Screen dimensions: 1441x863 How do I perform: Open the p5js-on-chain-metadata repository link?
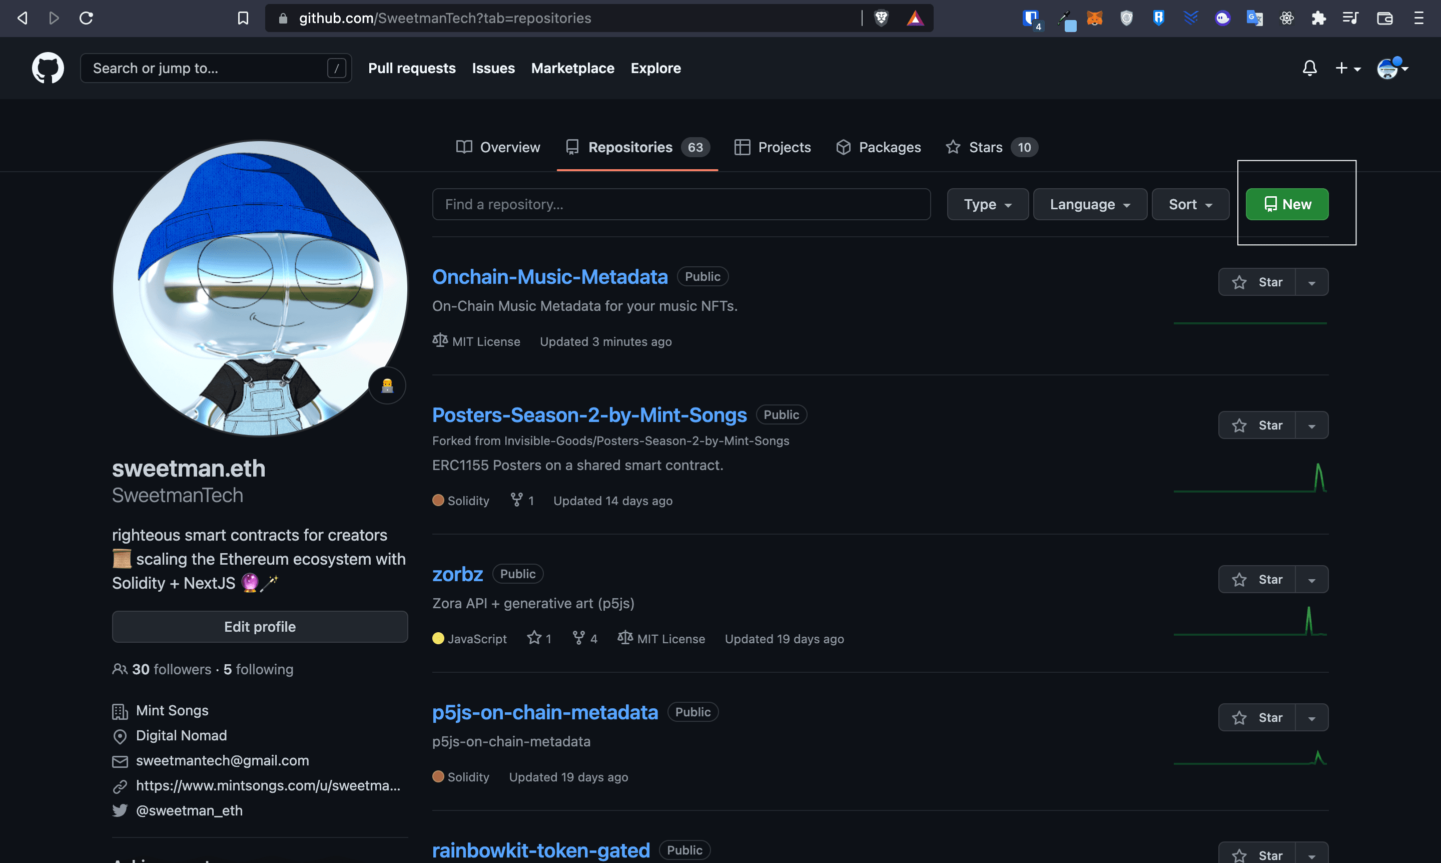tap(545, 712)
